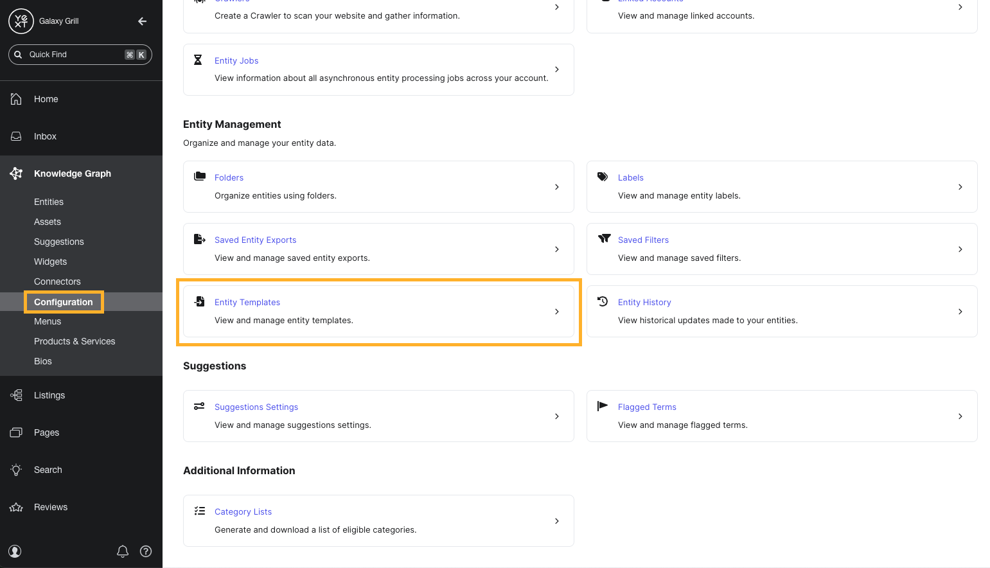Open the Reviews sidebar icon

point(16,507)
